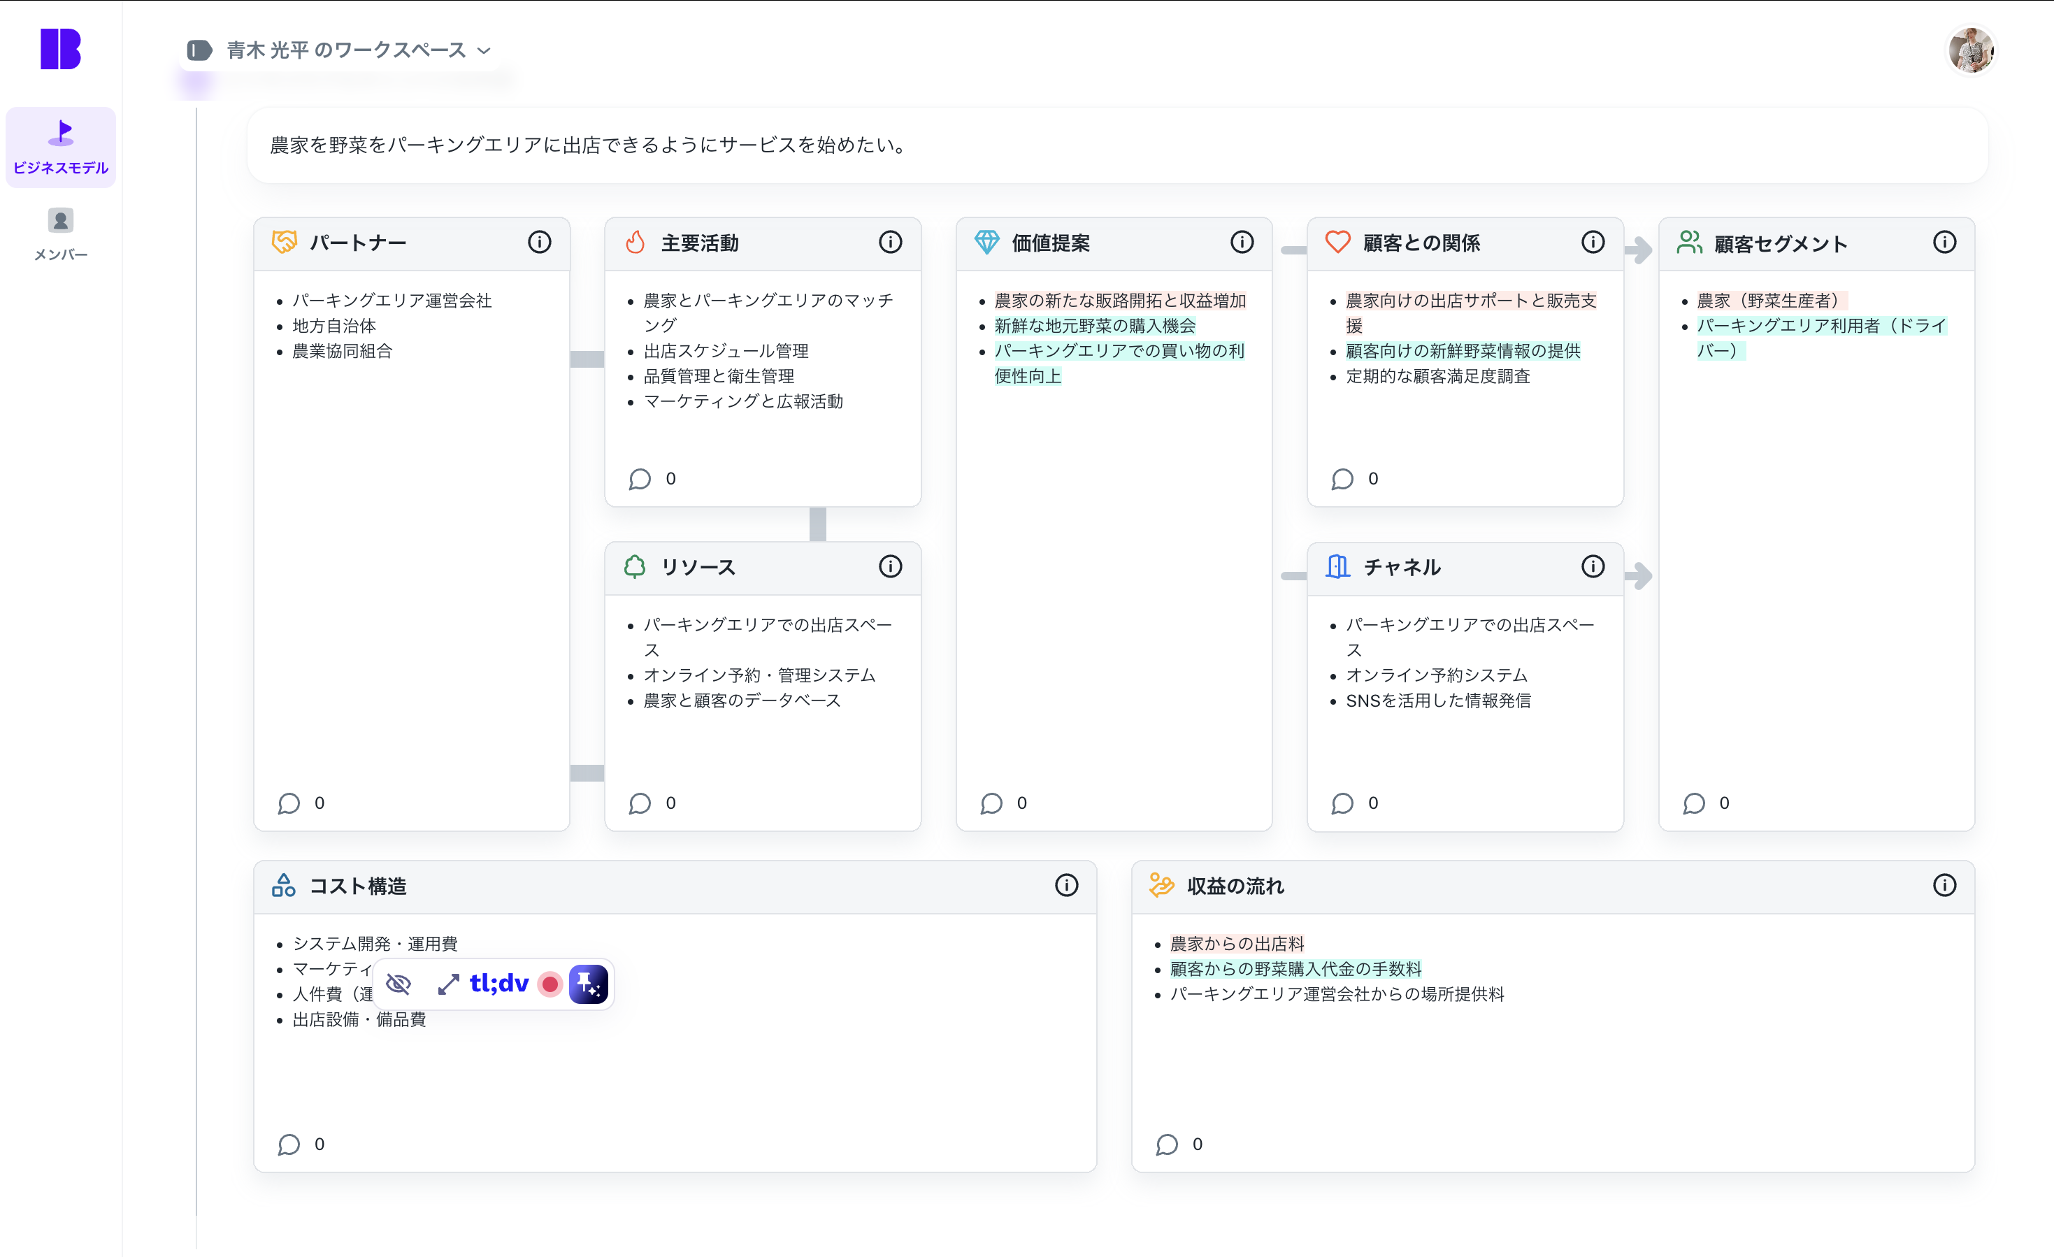The height and width of the screenshot is (1257, 2054).
Task: Click the tl;dv logo text
Action: [498, 984]
